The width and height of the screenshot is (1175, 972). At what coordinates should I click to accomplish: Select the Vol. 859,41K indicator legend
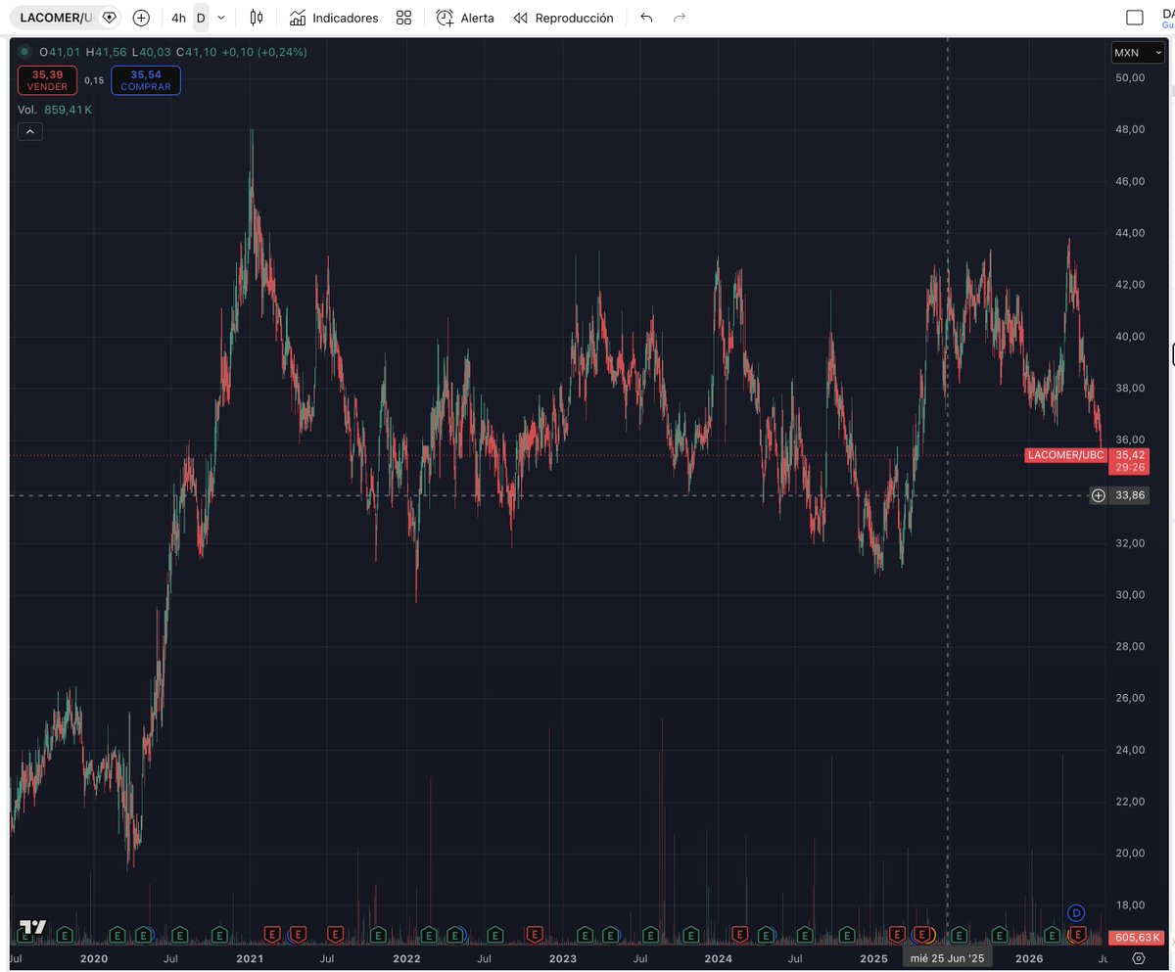[55, 110]
